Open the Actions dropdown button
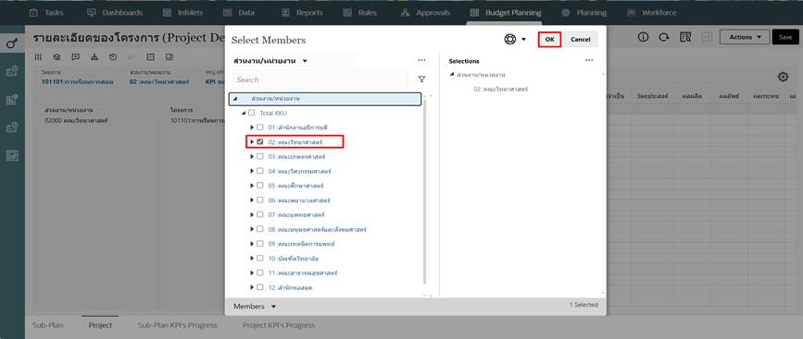The width and height of the screenshot is (803, 339). (x=744, y=37)
